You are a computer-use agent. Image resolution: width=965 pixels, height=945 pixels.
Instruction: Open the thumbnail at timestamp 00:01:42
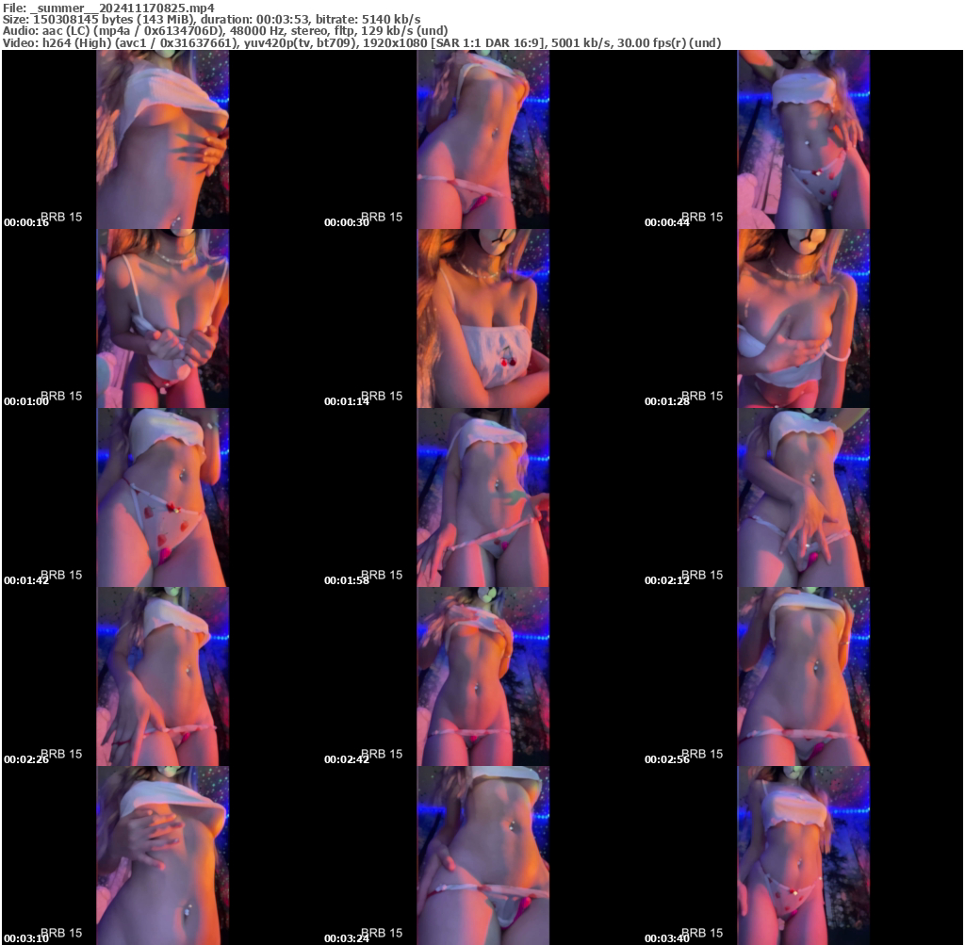pyautogui.click(x=161, y=497)
